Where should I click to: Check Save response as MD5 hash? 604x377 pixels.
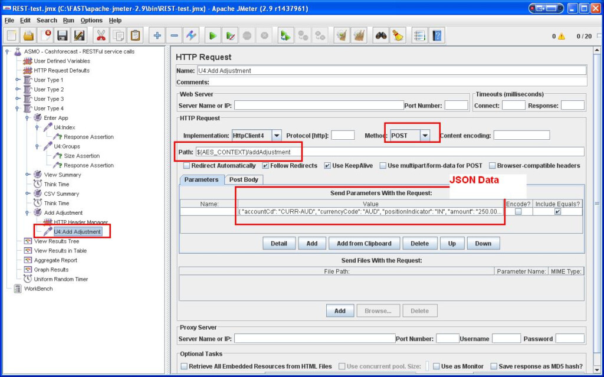tap(494, 366)
